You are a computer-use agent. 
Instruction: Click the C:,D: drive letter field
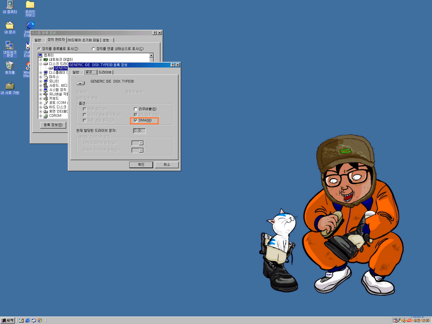point(139,131)
